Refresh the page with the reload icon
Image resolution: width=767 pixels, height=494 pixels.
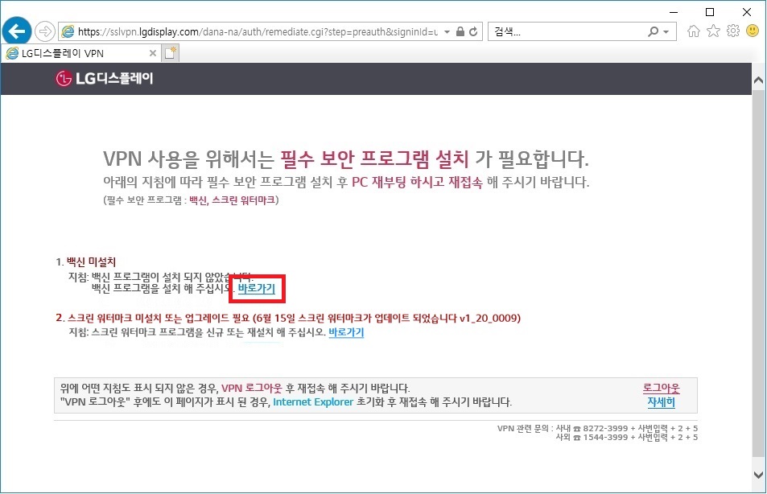pyautogui.click(x=473, y=32)
